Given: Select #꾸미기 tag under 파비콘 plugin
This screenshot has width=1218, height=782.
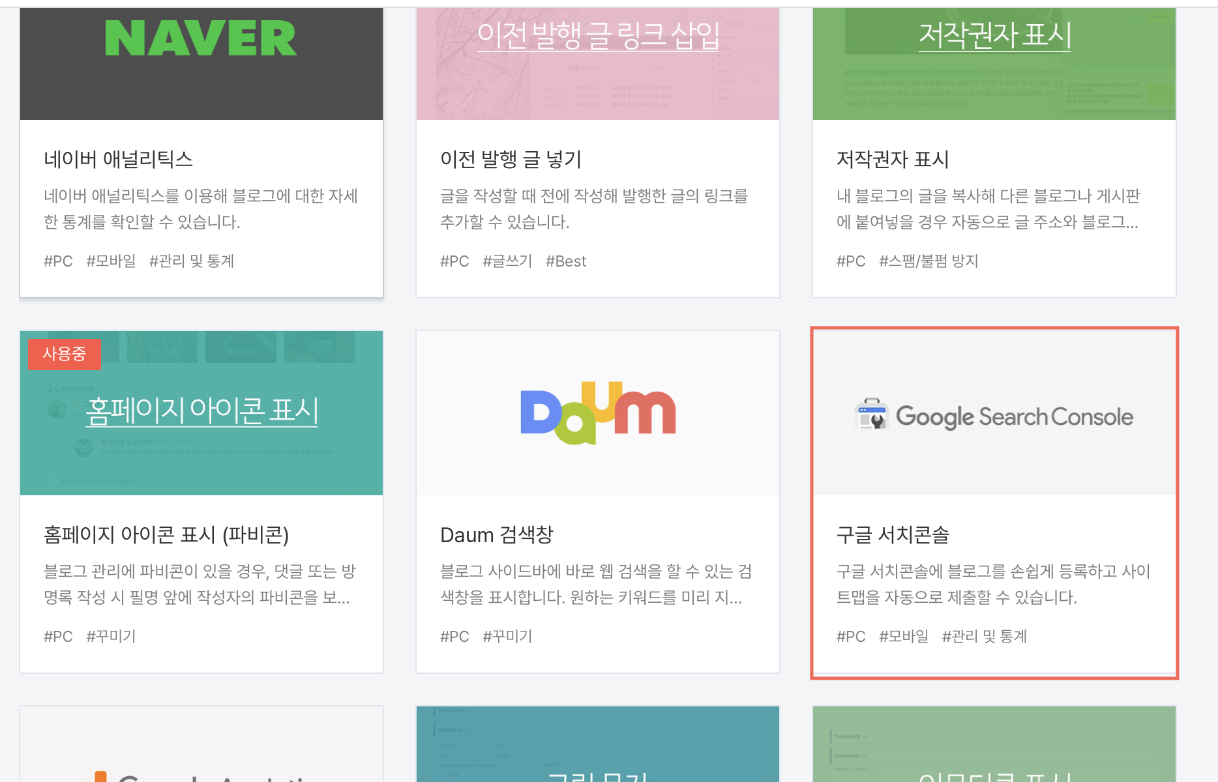Looking at the screenshot, I should click(111, 637).
